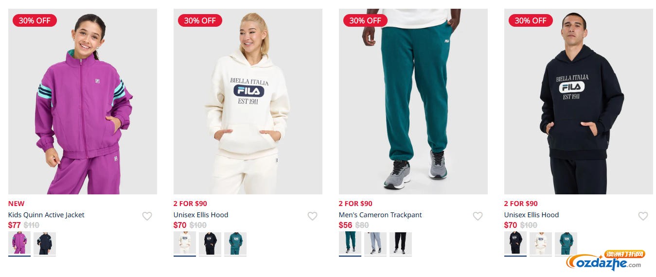Screen dimensions: 656x277
Task: Click the black FILA hoodie product image
Action: pos(579,102)
